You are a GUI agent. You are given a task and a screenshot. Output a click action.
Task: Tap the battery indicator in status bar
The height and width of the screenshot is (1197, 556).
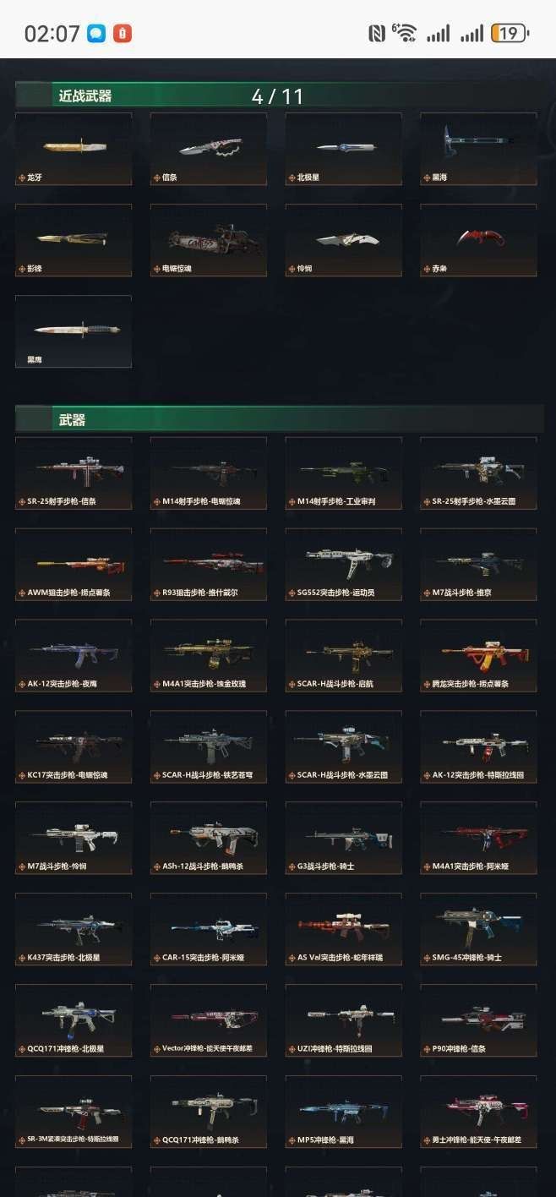tap(510, 33)
